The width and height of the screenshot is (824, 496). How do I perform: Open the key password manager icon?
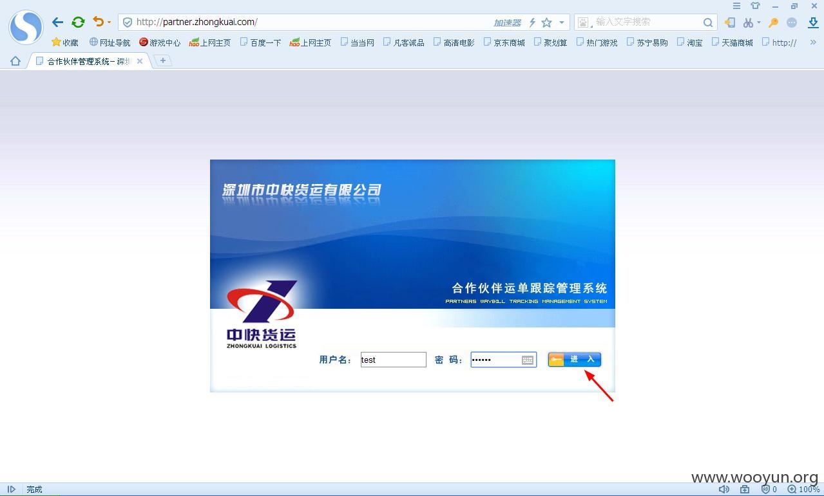tap(774, 23)
